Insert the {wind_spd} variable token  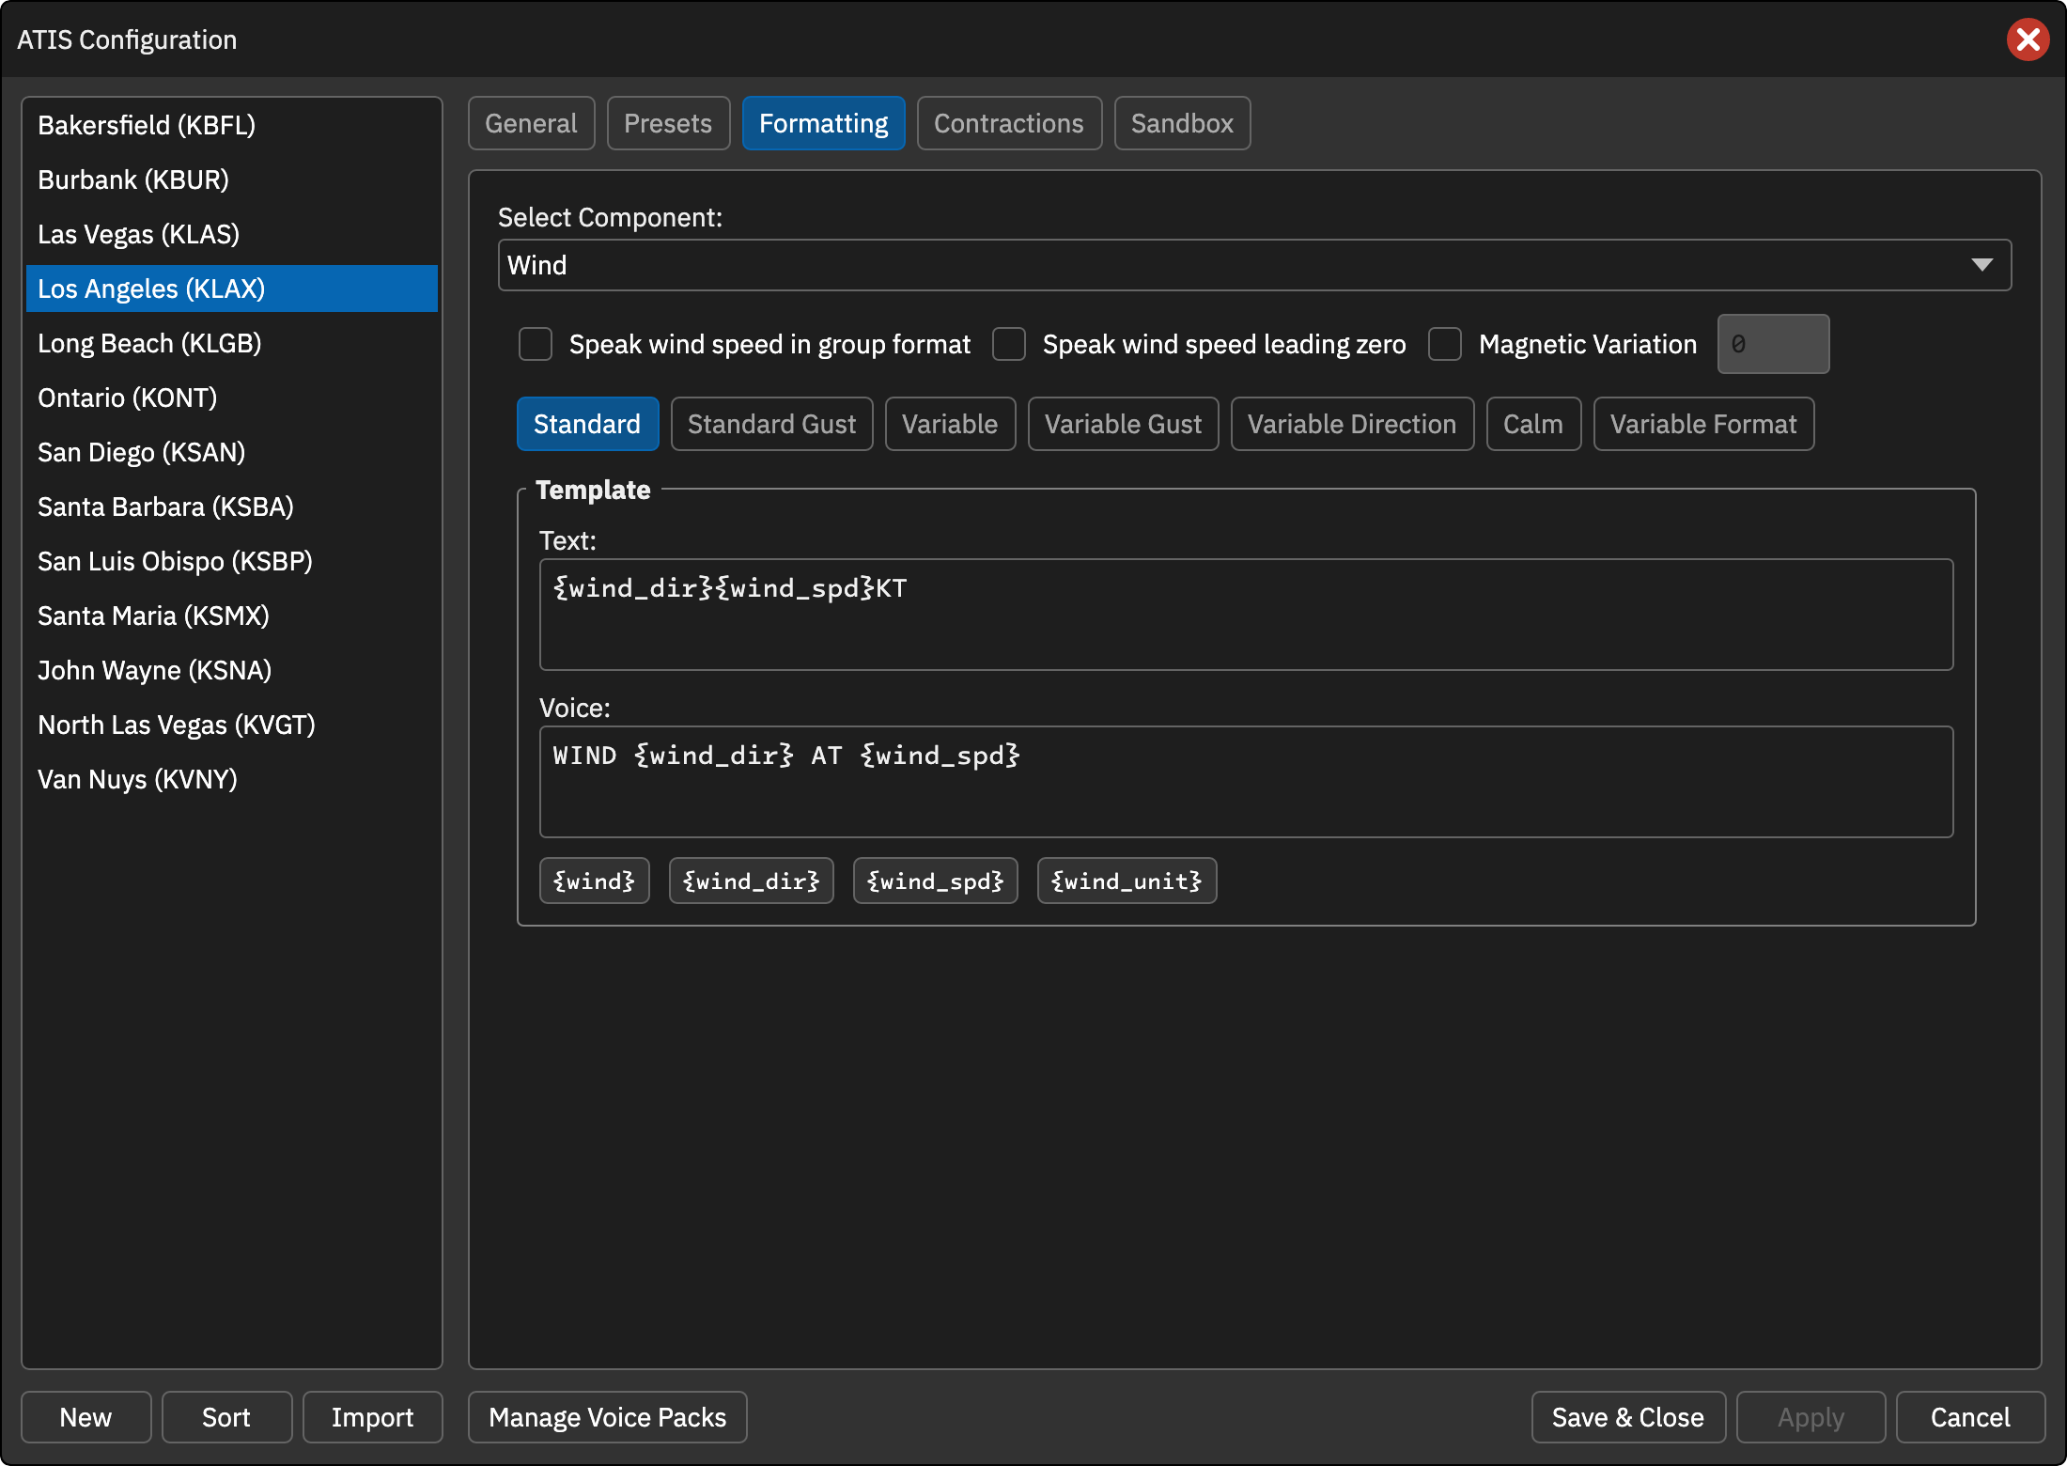click(x=935, y=881)
